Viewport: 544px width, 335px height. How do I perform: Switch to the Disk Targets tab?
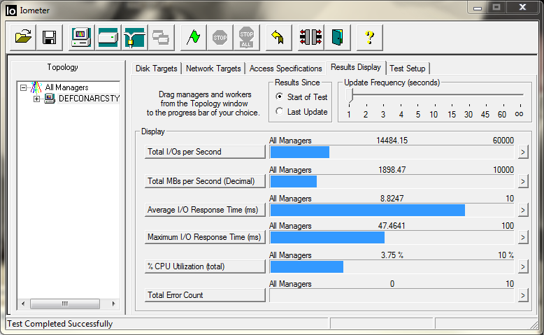point(157,69)
